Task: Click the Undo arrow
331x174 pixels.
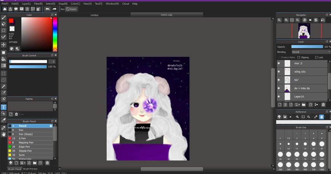Action: pos(48,9)
